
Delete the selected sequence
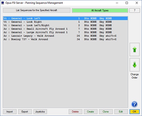pos(75,112)
